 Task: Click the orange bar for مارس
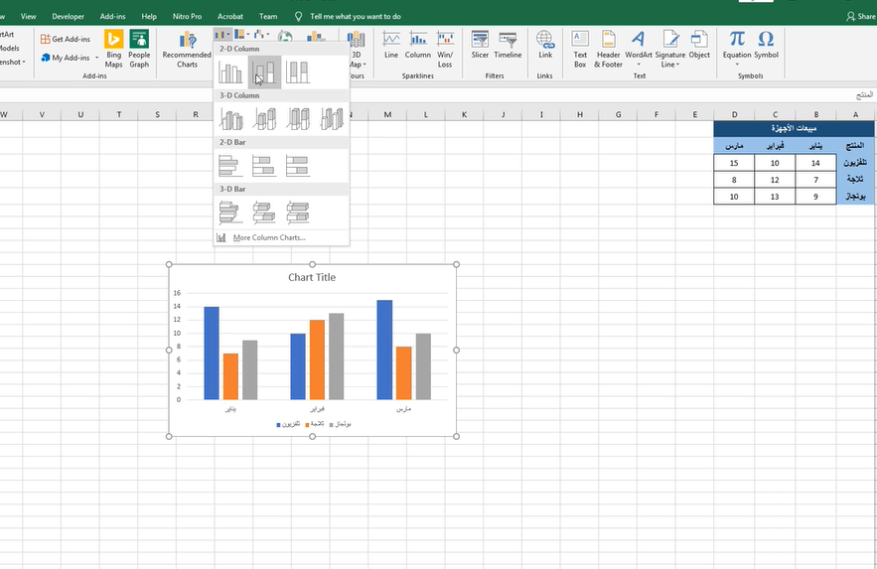tap(404, 373)
